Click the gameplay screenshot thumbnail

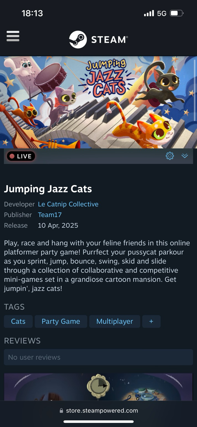point(98,387)
